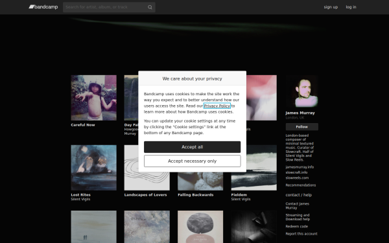
Task: Open the Recommendations link
Action: [301, 185]
